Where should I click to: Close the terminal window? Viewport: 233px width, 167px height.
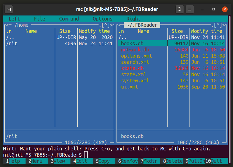coord(225,9)
